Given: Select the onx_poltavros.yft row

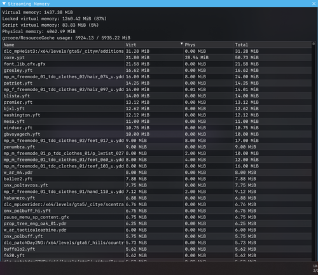Looking at the screenshot, I should click(x=157, y=185).
